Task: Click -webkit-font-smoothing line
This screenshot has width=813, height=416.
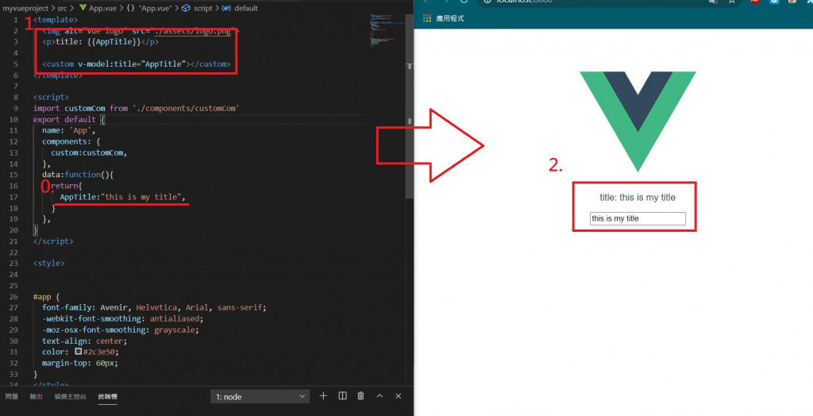Action: (x=122, y=318)
